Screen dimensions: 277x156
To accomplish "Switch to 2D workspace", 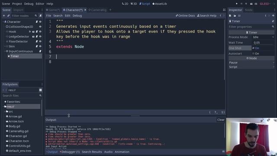I will click(x=125, y=4).
